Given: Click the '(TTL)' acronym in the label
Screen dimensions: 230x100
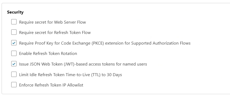Looking at the screenshot, I should 96,75.
